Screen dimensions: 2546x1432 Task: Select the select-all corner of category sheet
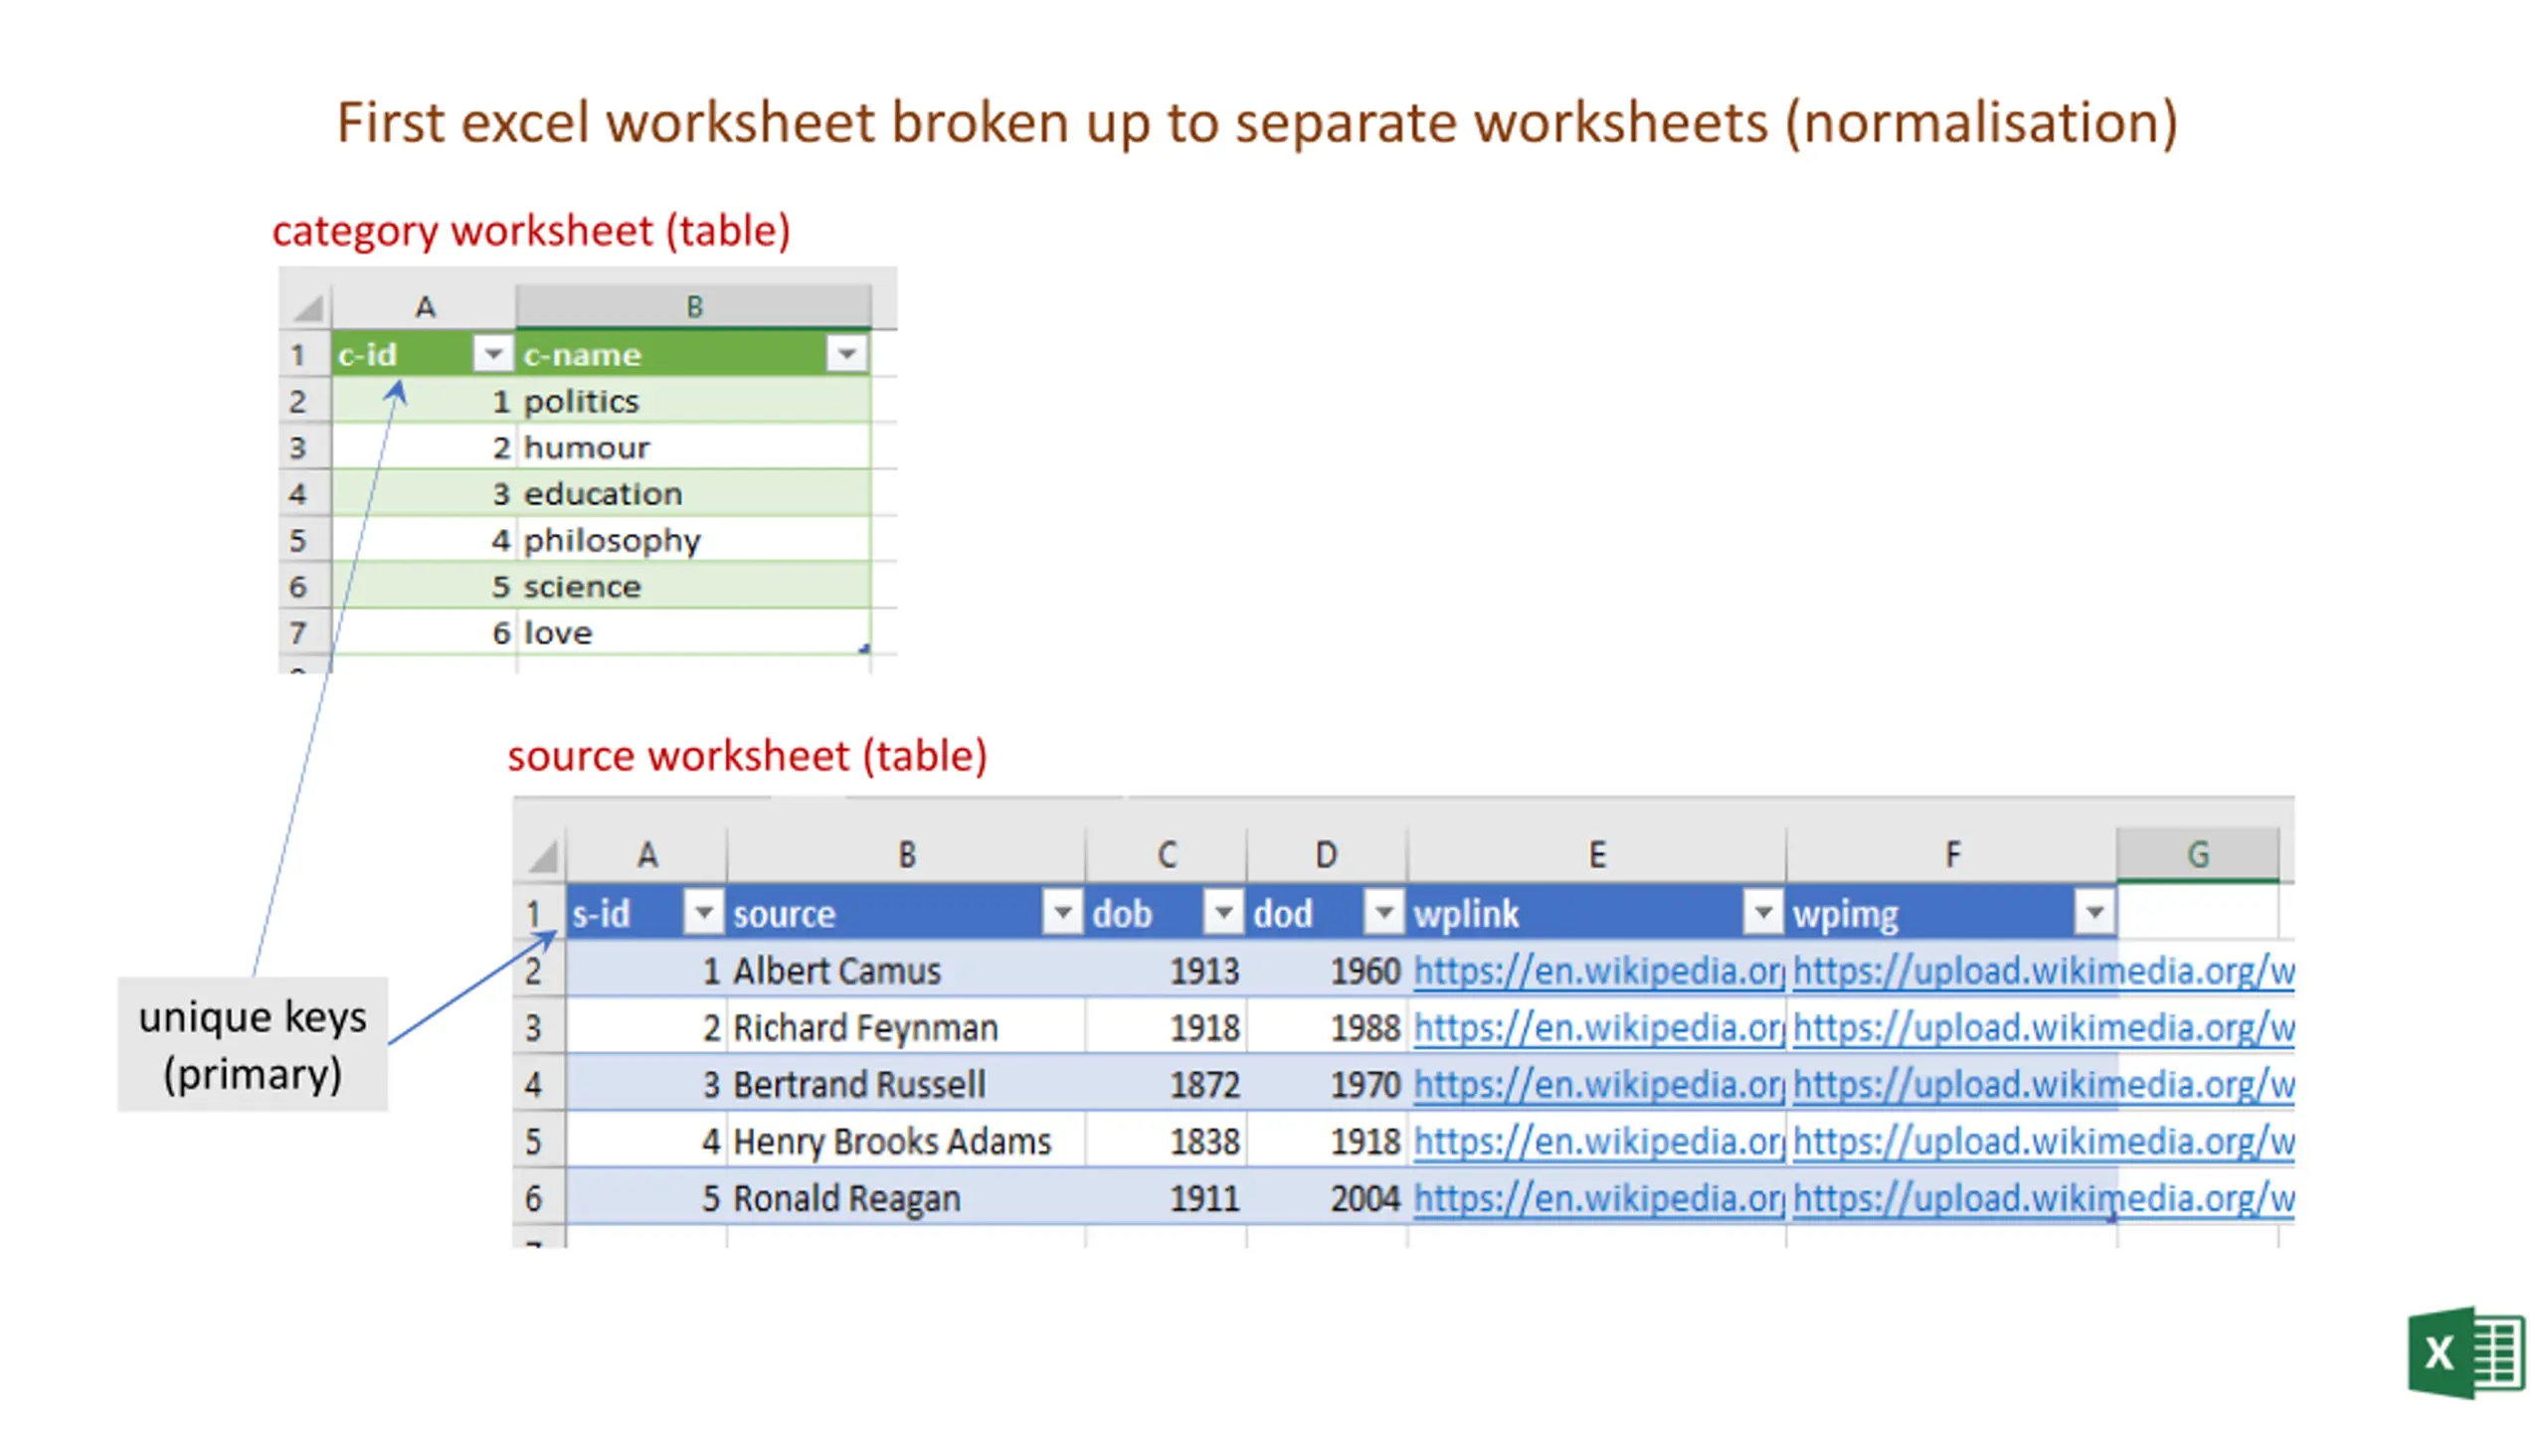[x=307, y=307]
